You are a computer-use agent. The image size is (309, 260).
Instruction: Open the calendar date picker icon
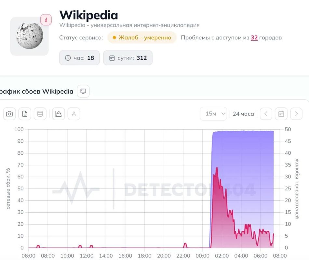(281, 114)
